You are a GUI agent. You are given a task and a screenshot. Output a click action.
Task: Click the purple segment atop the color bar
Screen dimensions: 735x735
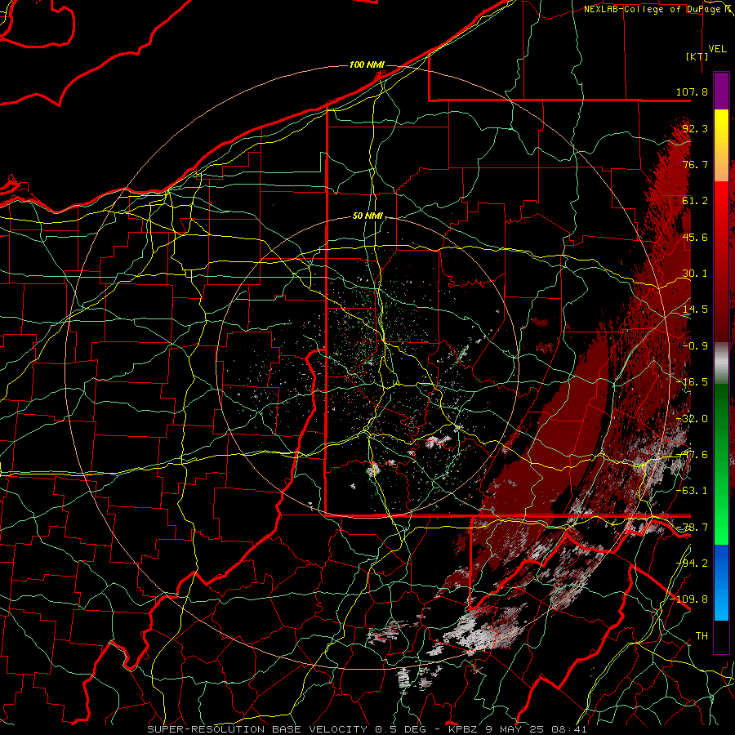click(x=721, y=91)
